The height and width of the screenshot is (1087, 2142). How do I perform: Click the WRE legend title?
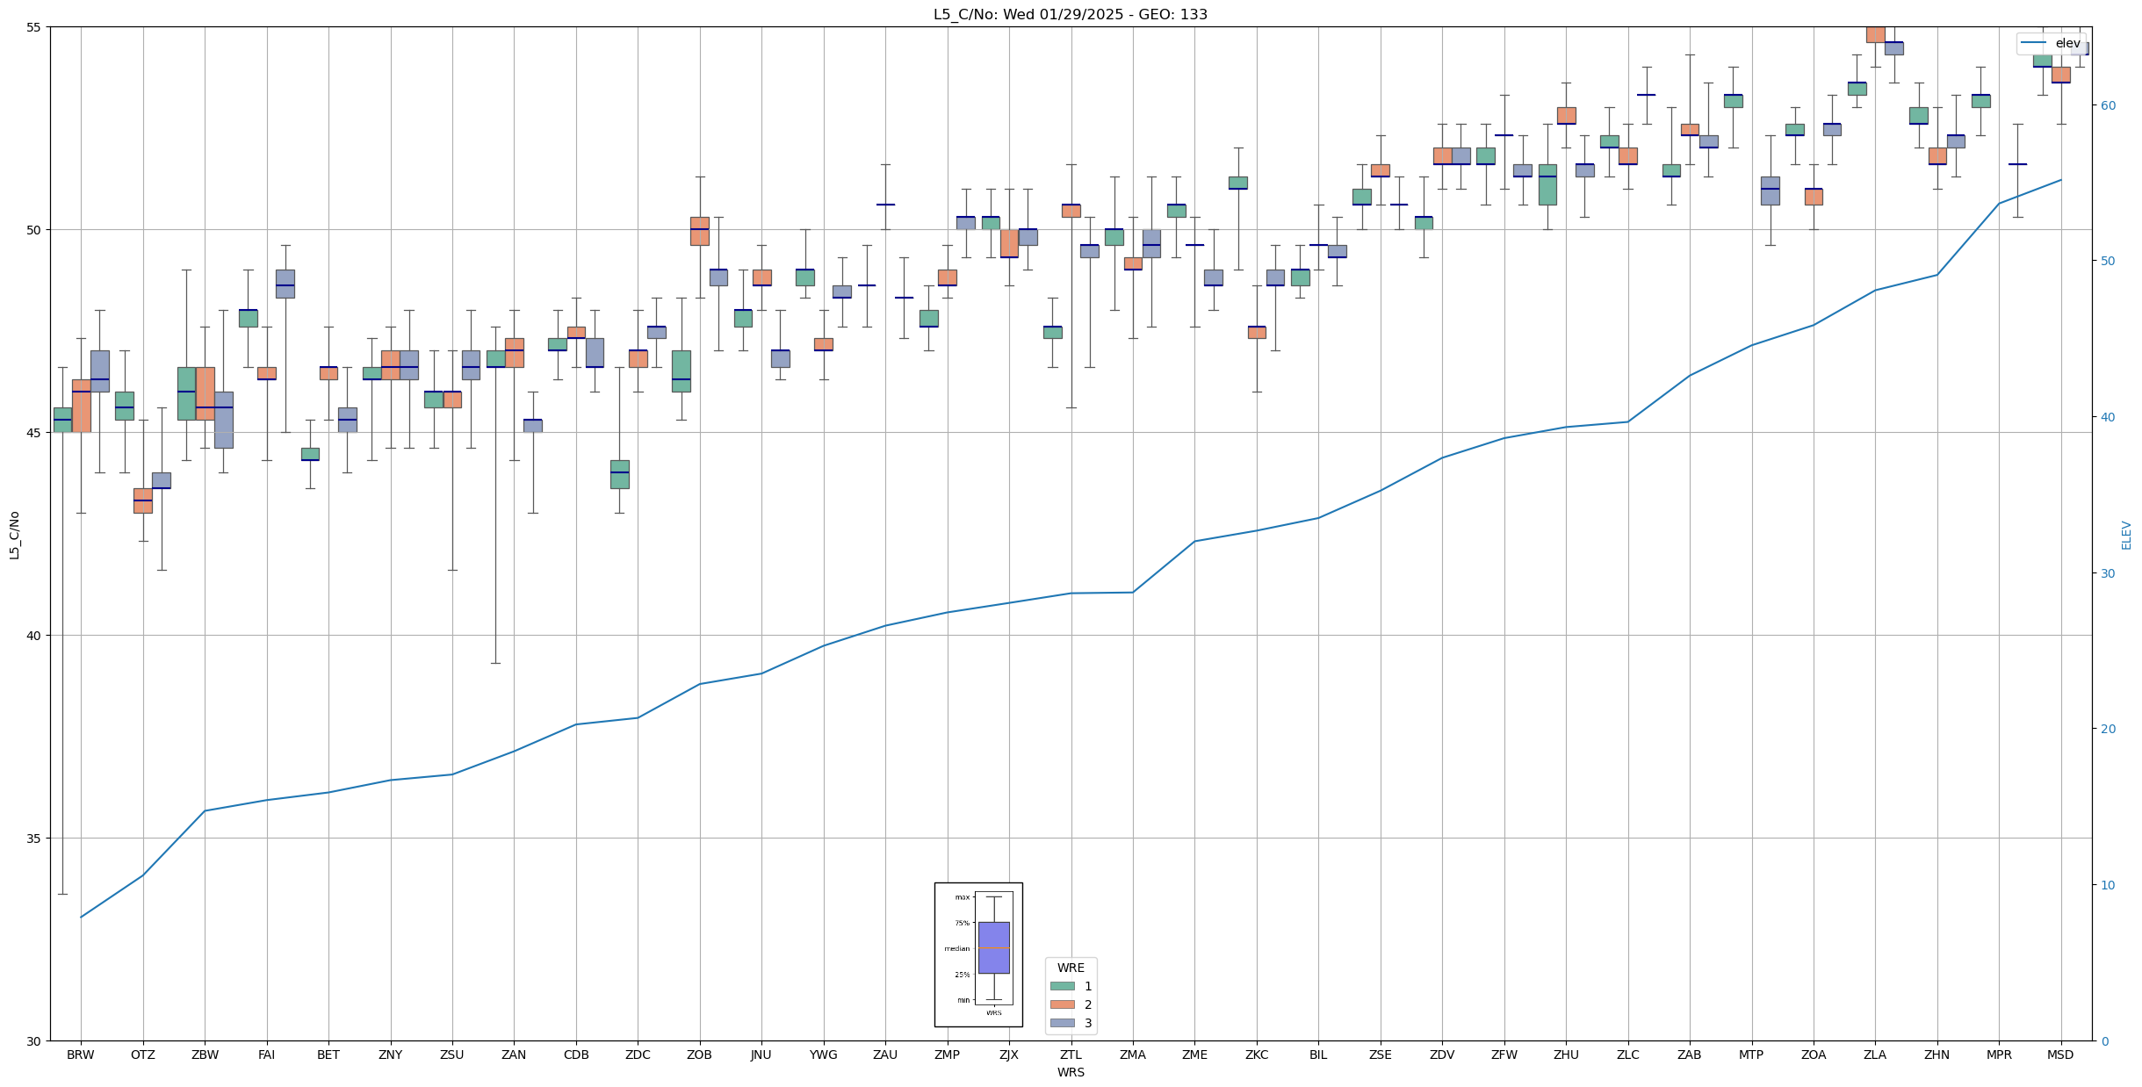tap(1071, 968)
